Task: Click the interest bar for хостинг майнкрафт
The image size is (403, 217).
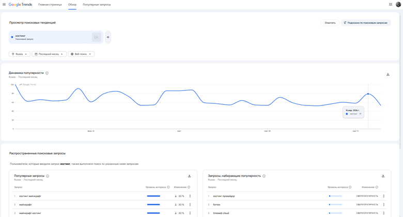Action: tap(153, 196)
